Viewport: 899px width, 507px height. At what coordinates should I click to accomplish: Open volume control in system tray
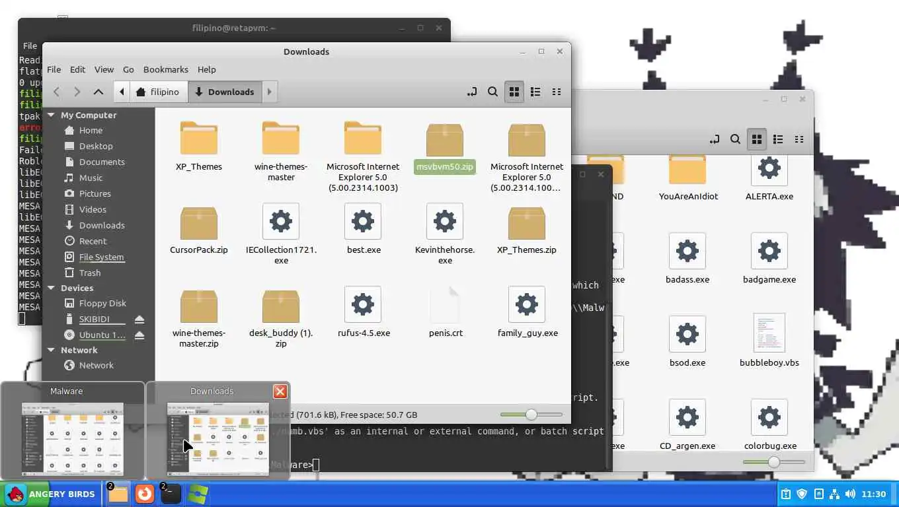850,494
